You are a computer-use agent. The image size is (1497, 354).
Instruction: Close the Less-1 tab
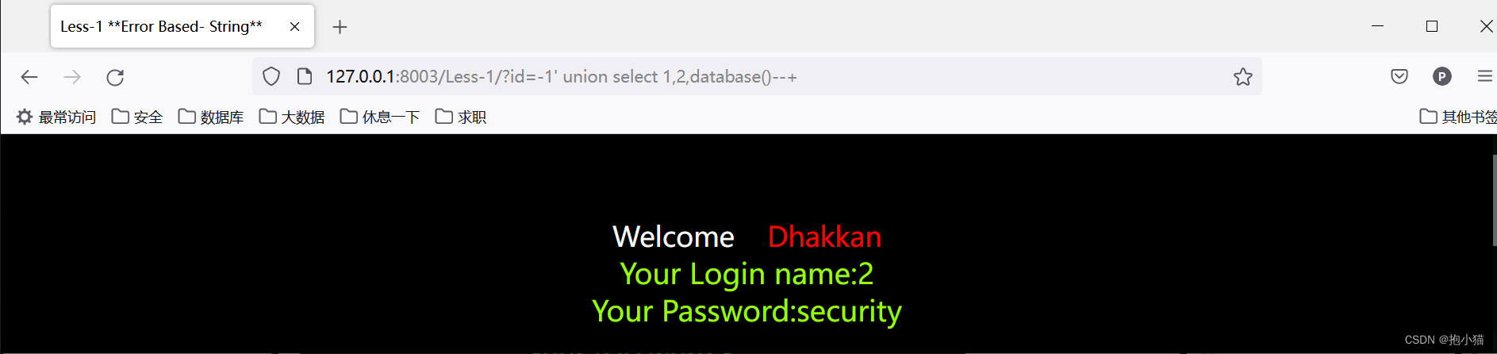(x=294, y=27)
